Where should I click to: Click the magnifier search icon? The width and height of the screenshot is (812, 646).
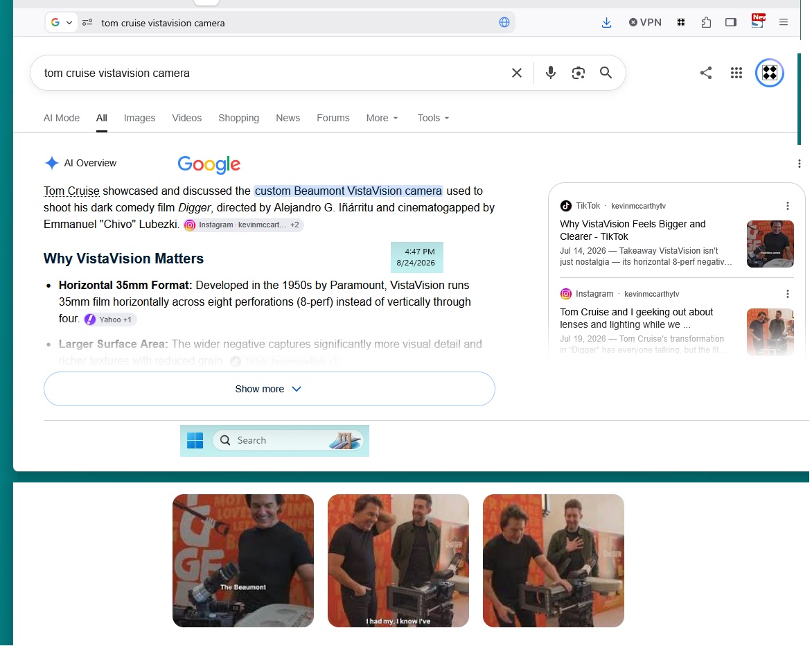pyautogui.click(x=606, y=73)
